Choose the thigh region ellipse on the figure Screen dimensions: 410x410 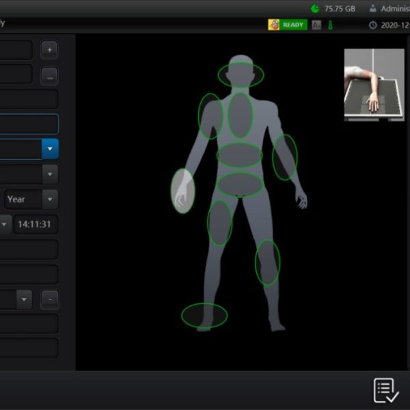click(x=219, y=222)
